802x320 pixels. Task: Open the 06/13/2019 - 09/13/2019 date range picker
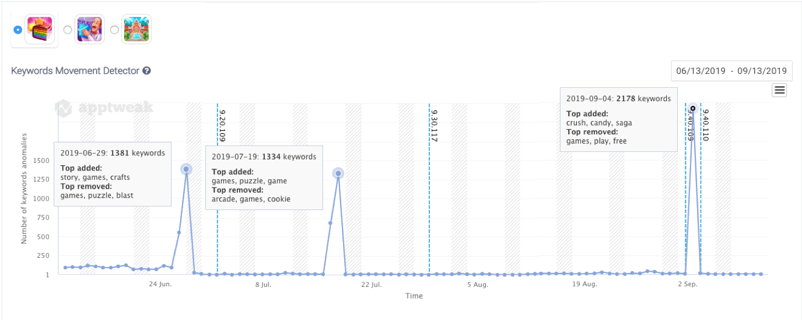[x=731, y=71]
